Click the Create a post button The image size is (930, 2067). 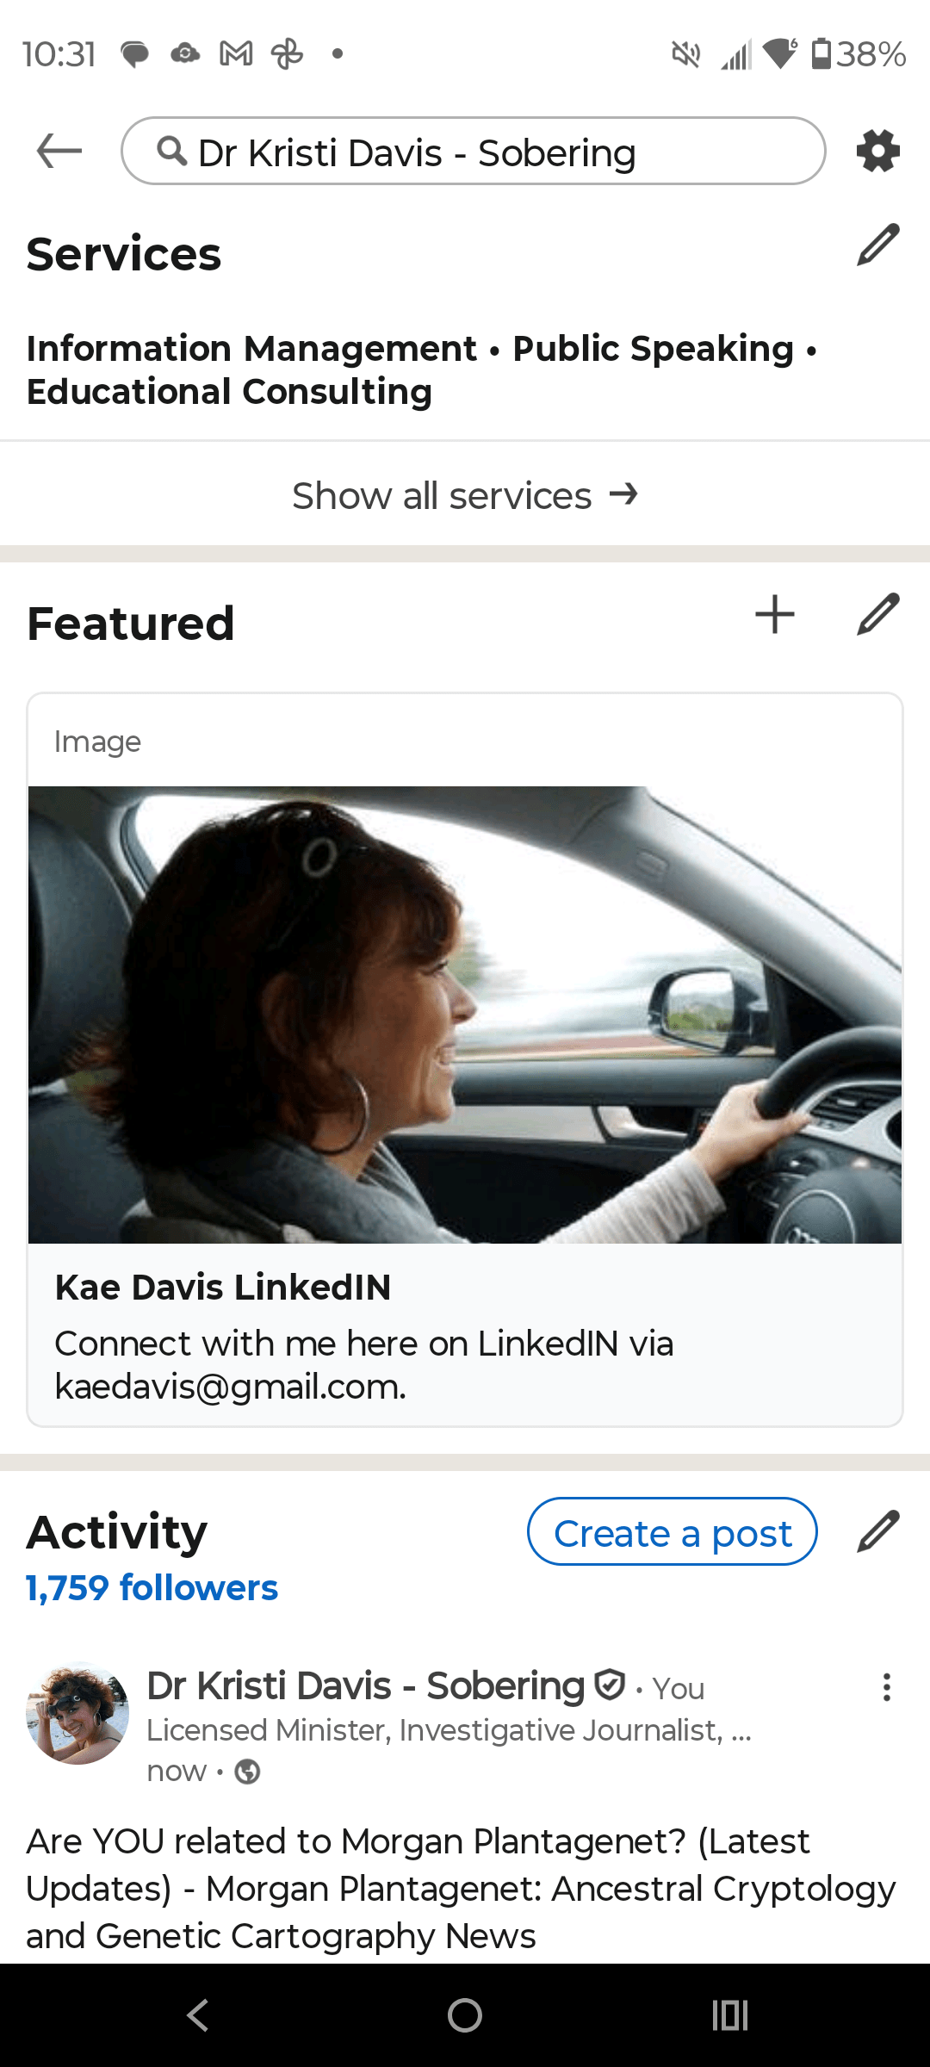[672, 1532]
